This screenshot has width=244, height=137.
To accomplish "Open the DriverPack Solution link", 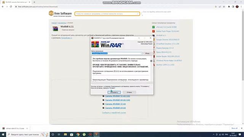I will [168, 44].
